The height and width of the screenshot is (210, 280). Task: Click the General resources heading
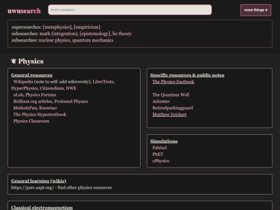click(x=32, y=75)
